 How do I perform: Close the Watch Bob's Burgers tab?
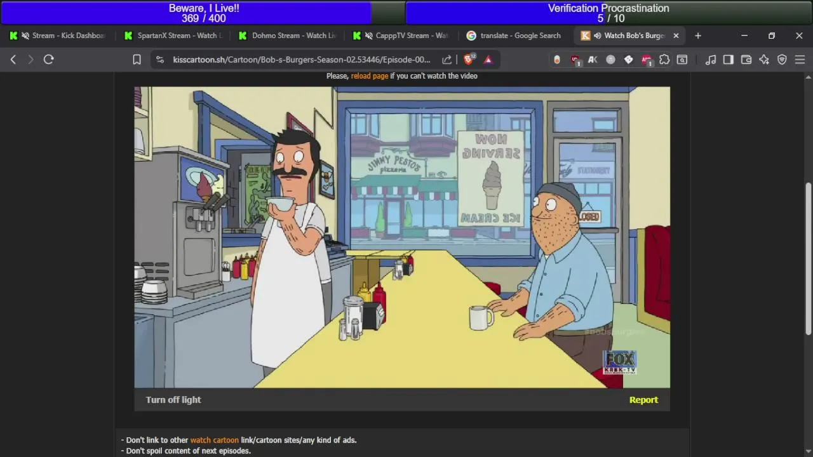(x=676, y=36)
